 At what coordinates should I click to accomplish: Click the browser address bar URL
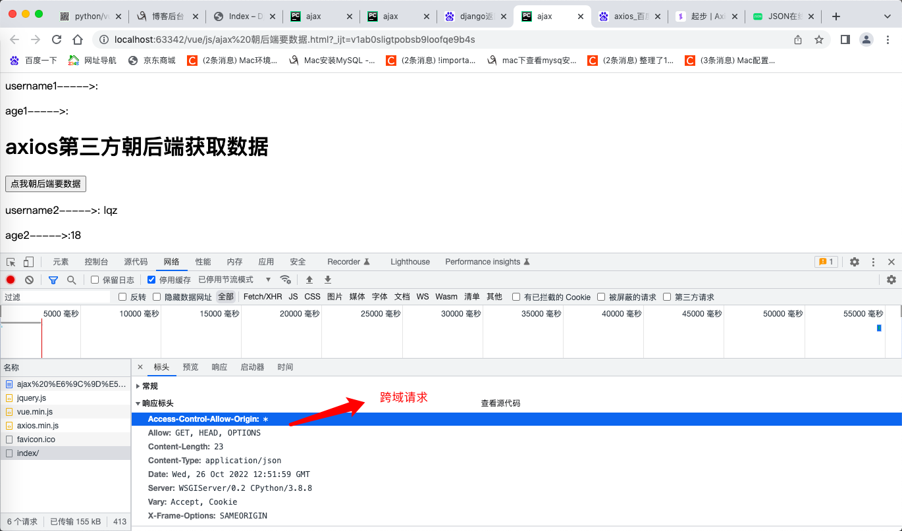pos(295,39)
